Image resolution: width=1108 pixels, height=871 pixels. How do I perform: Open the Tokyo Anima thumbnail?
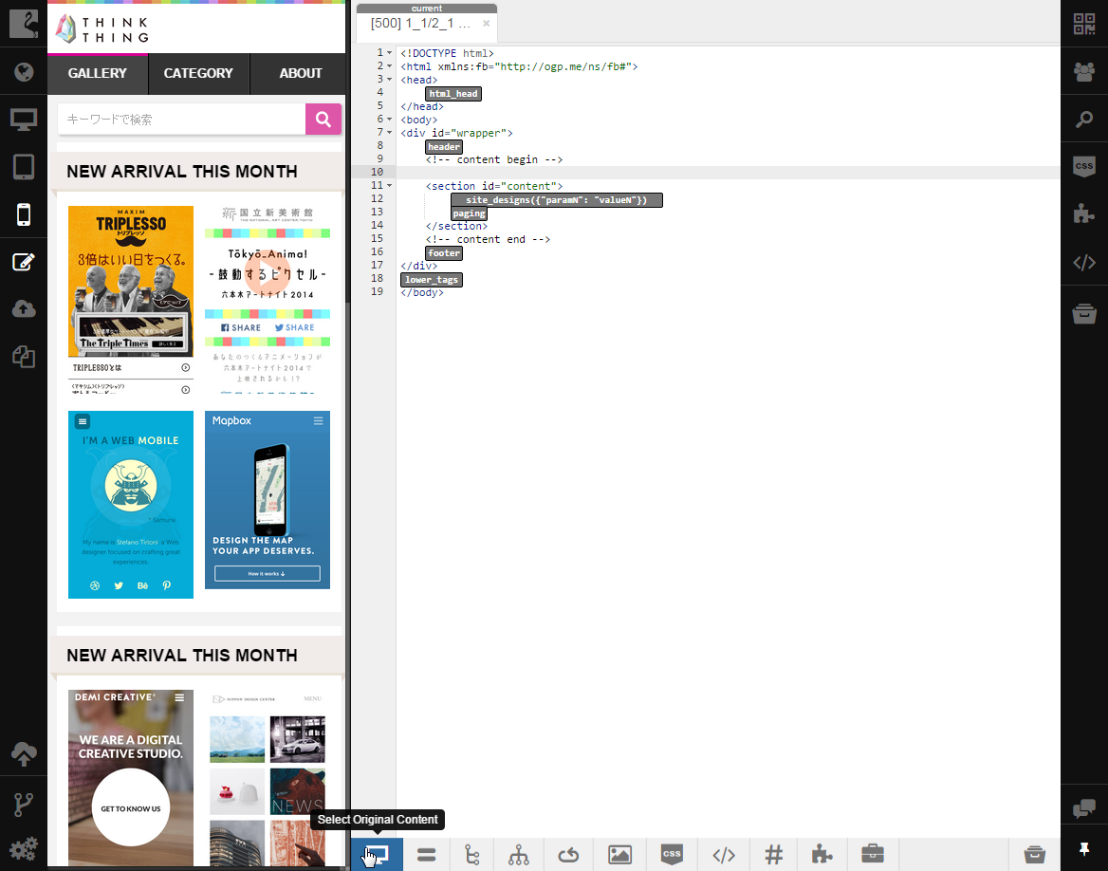(268, 300)
